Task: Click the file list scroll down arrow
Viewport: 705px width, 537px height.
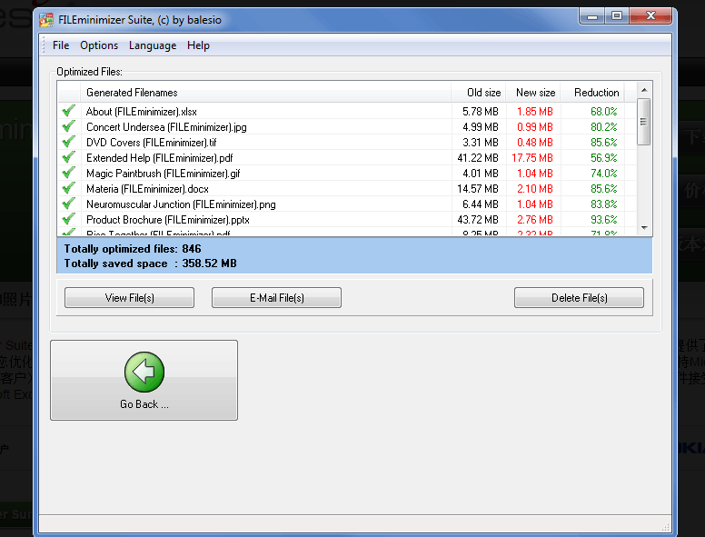Action: pyautogui.click(x=644, y=227)
